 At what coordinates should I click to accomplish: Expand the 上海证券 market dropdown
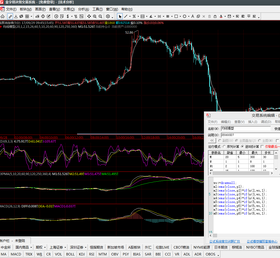click(x=65, y=248)
